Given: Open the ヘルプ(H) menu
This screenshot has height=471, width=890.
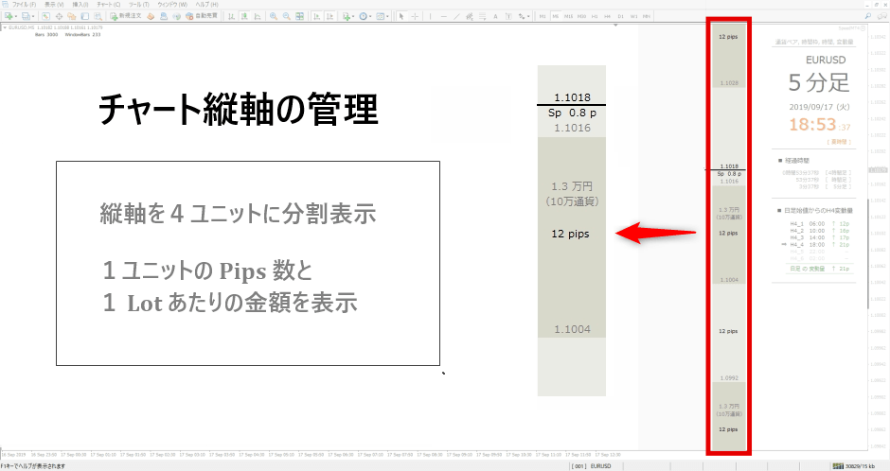Looking at the screenshot, I should click(x=206, y=5).
